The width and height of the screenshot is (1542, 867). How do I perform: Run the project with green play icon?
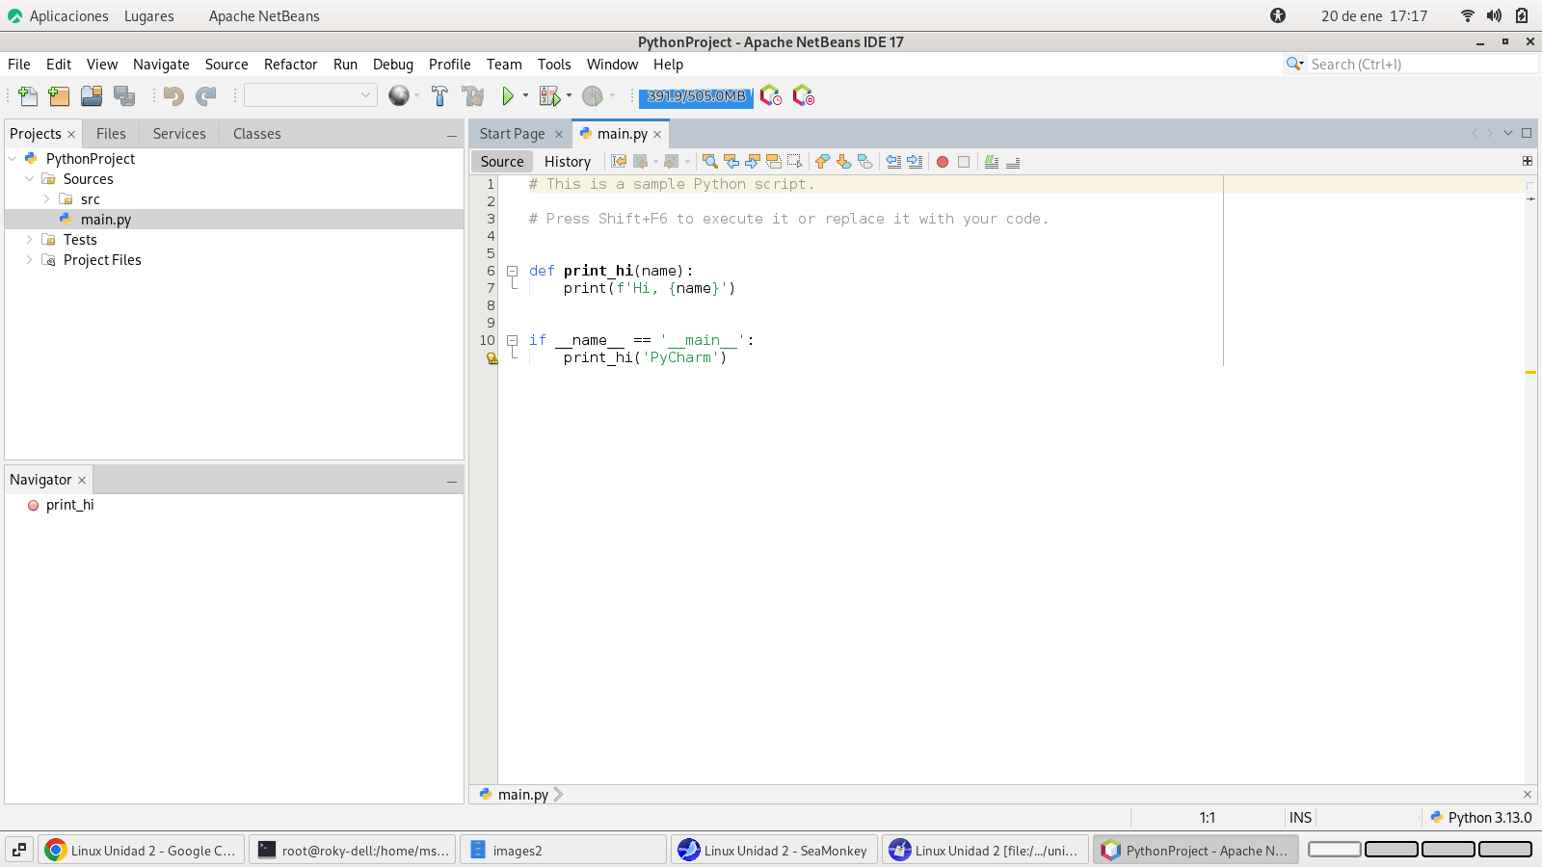click(x=507, y=95)
